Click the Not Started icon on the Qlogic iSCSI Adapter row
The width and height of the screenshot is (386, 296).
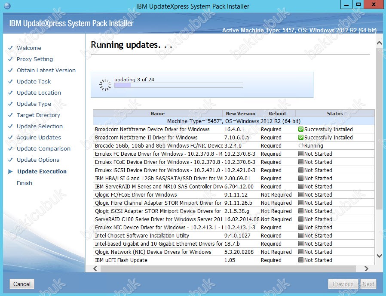(300, 211)
